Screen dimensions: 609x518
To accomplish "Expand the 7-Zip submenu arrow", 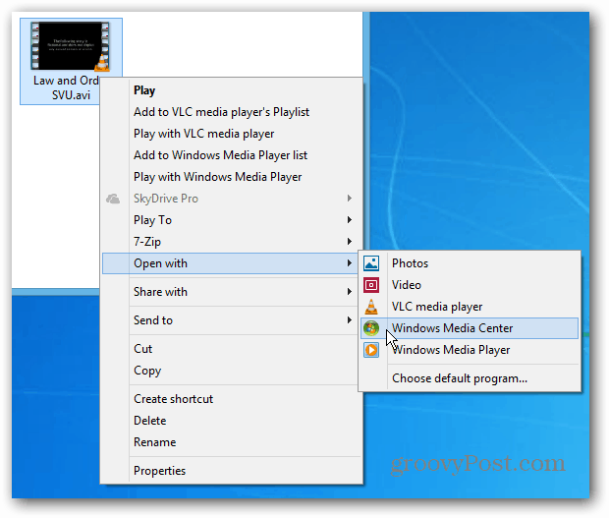I will pos(350,242).
